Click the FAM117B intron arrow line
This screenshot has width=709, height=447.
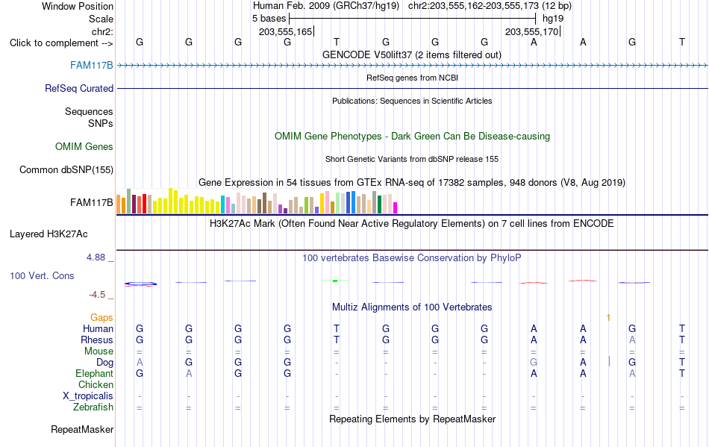click(x=412, y=66)
